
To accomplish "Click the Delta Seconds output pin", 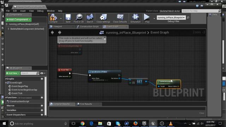I will [x=70, y=77].
